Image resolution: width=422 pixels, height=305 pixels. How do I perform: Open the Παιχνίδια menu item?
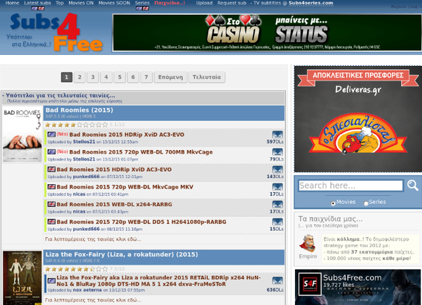point(170,3)
